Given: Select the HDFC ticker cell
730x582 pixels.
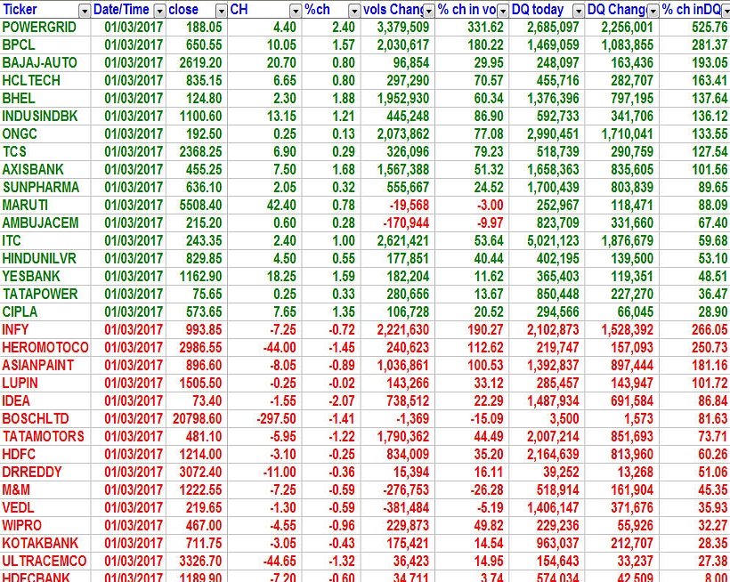Looking at the screenshot, I should pos(45,455).
